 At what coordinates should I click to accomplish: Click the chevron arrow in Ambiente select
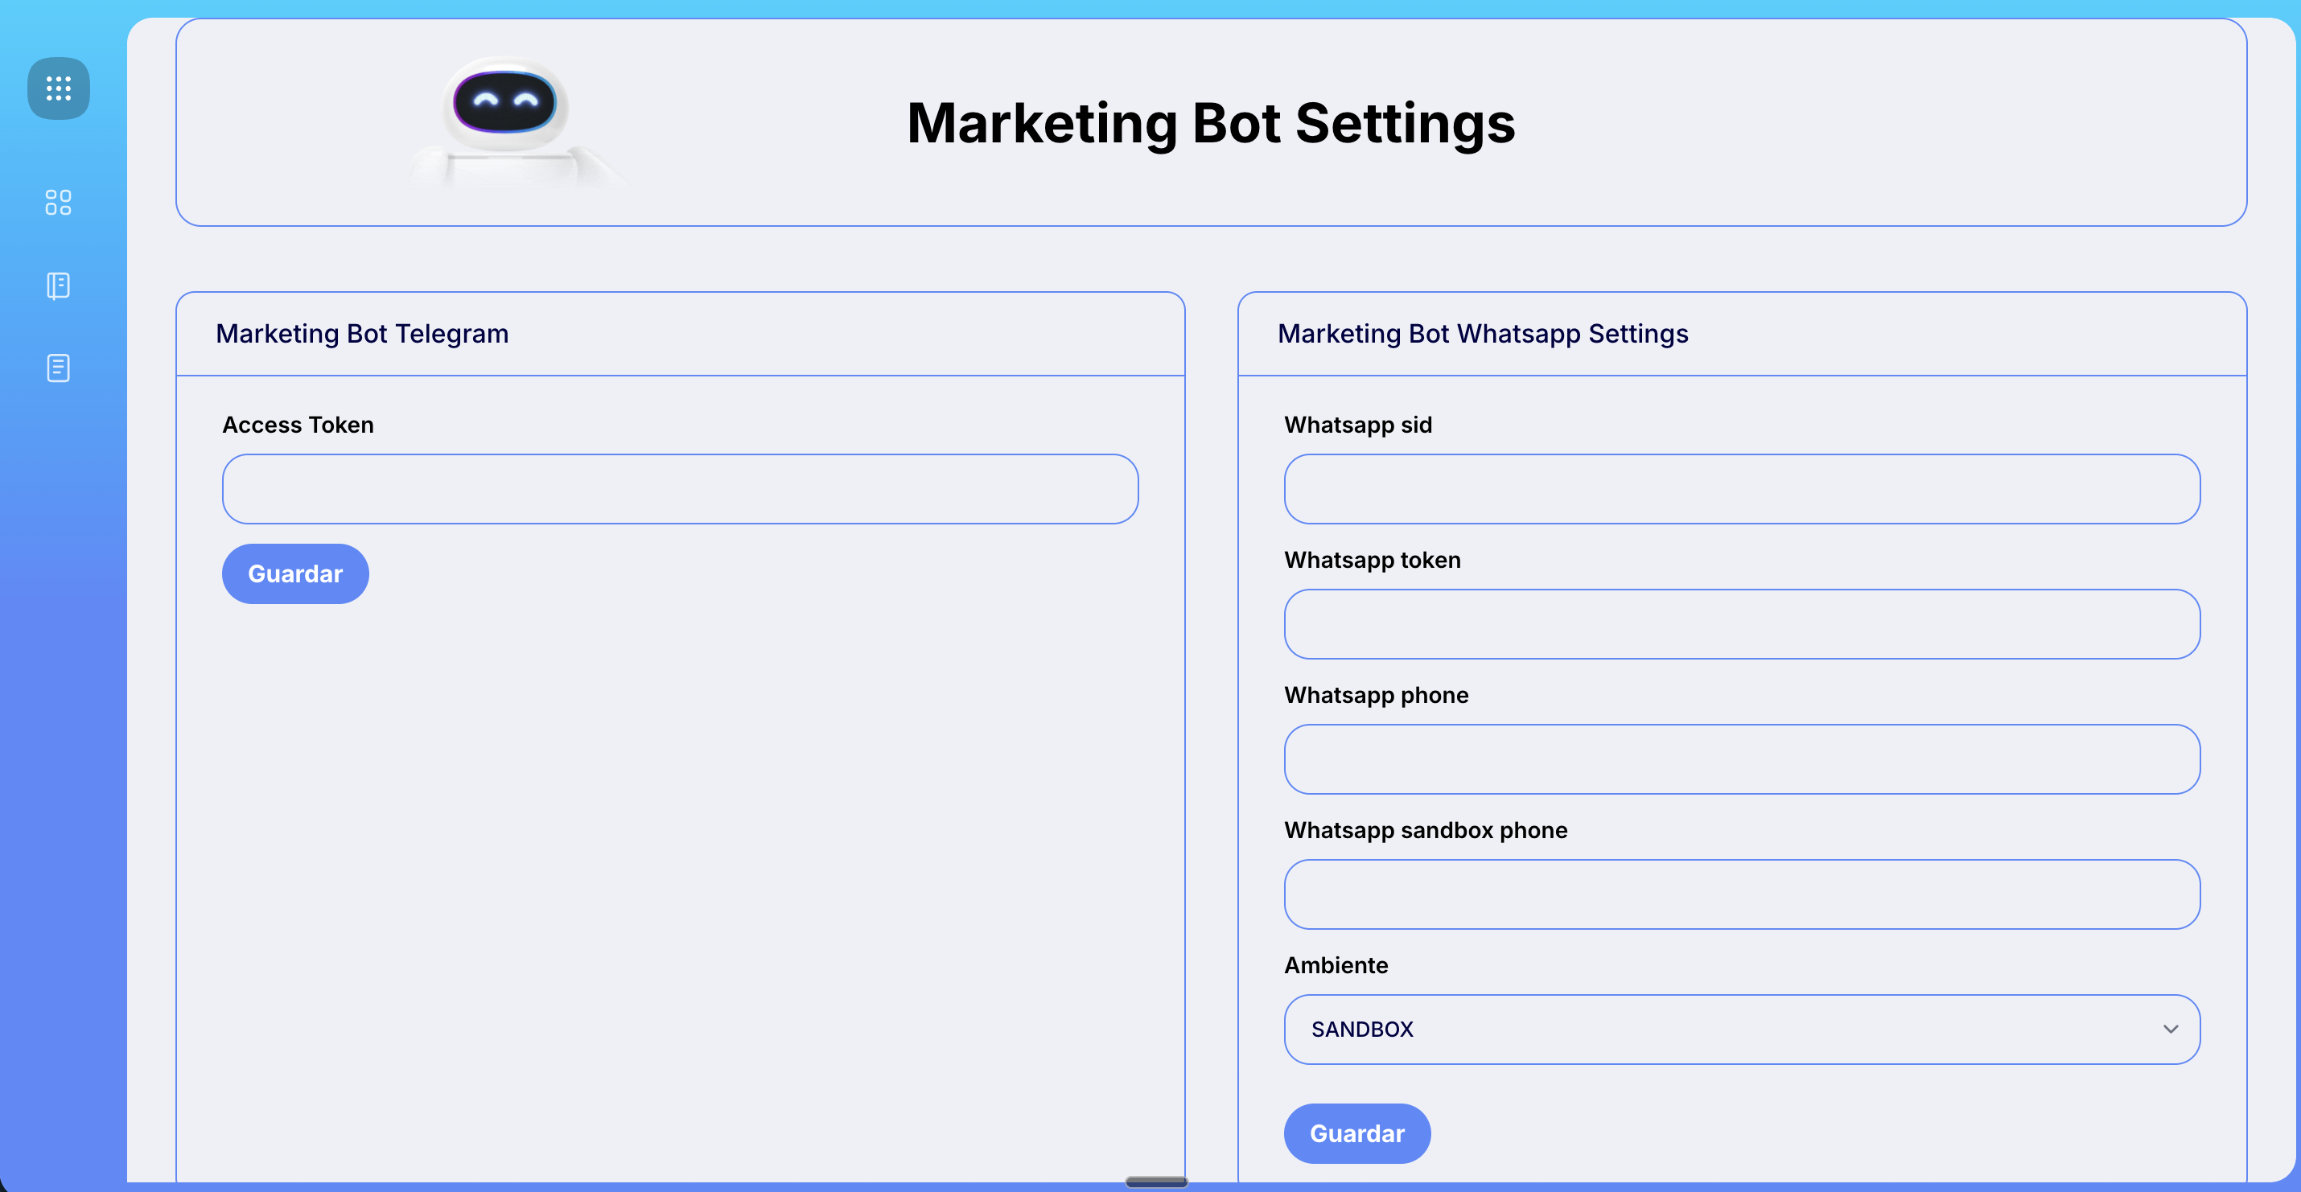(x=2171, y=1030)
